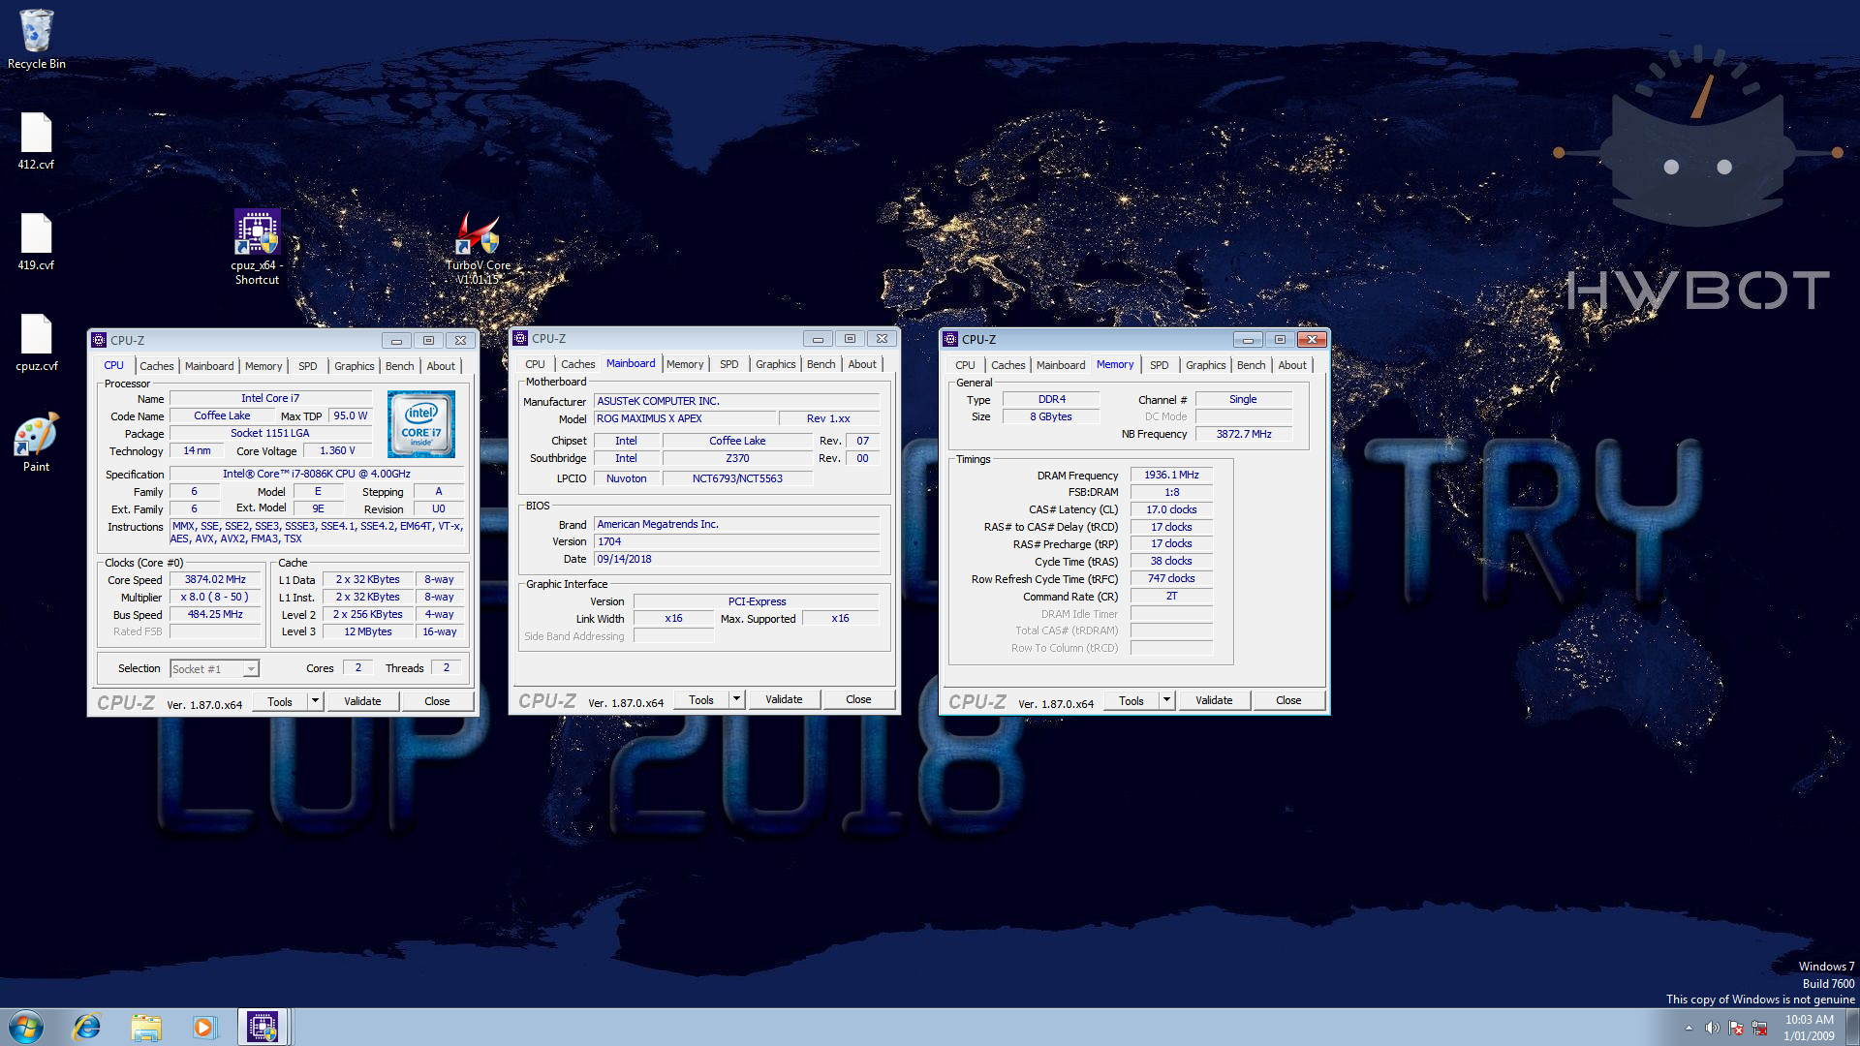Open Windows Media Player from the taskbar
The width and height of the screenshot is (1860, 1046).
coord(203,1027)
